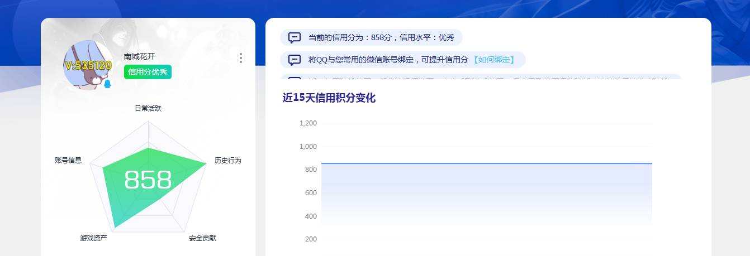
Task: Click the 信用分优秀 badge
Action: click(x=148, y=72)
